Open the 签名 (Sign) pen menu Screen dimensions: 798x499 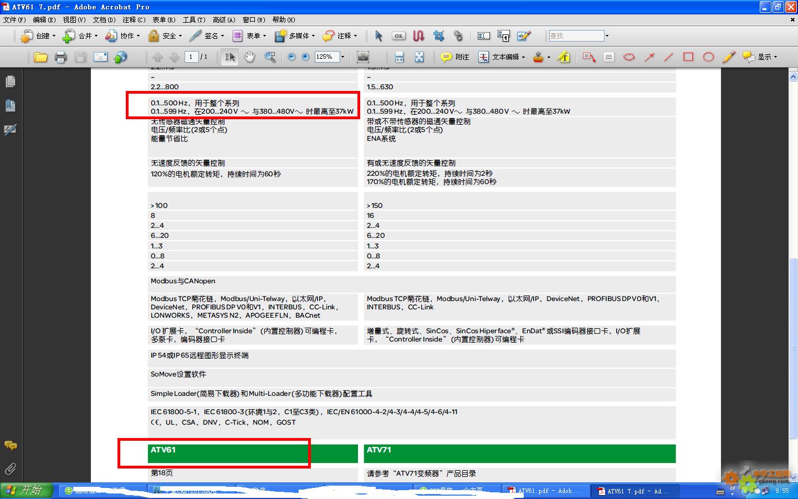pos(206,36)
